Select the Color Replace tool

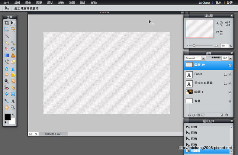pyautogui.click(x=7, y=62)
